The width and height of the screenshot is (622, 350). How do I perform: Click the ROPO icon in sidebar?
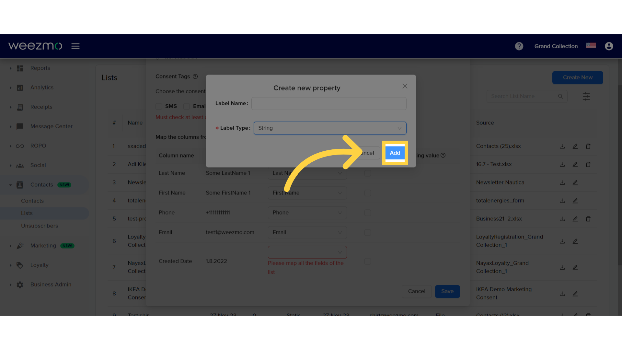[20, 145]
